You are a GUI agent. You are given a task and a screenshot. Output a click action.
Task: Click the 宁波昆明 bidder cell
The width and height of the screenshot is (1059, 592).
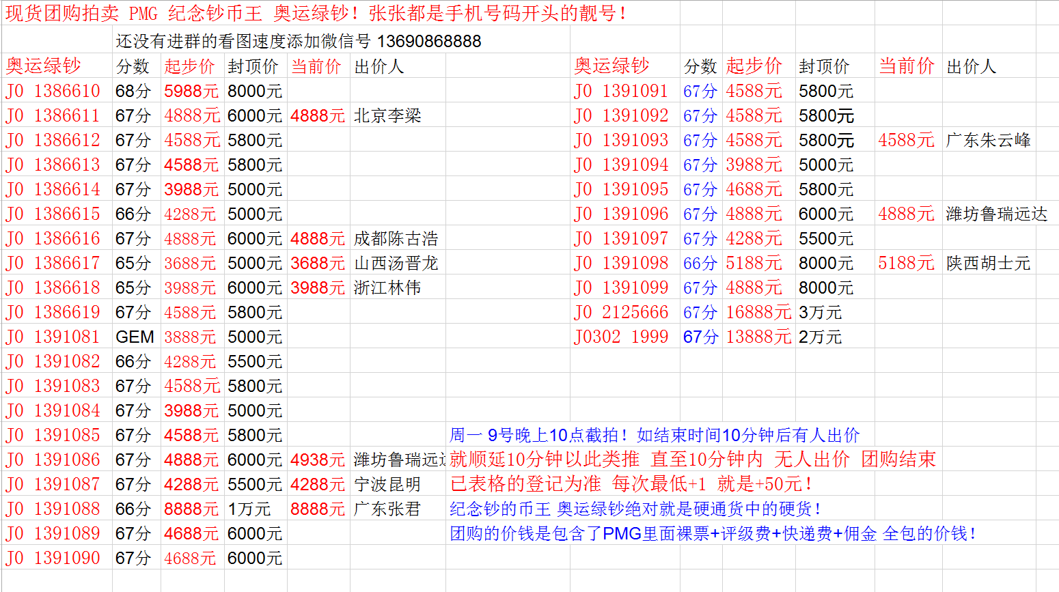(x=387, y=484)
